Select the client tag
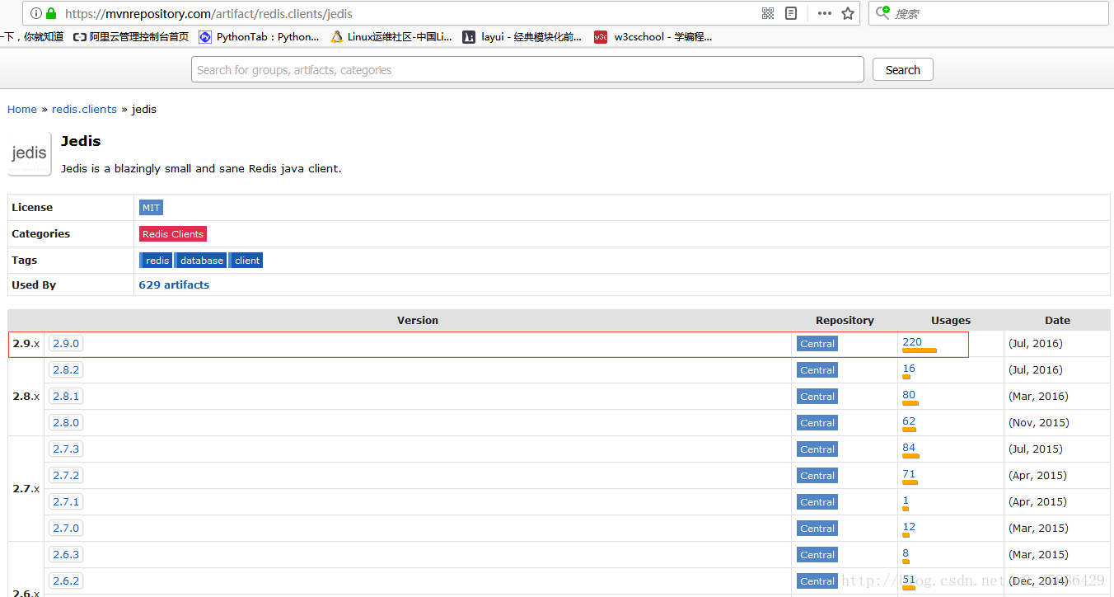Screen dimensions: 1114x597 (246, 261)
